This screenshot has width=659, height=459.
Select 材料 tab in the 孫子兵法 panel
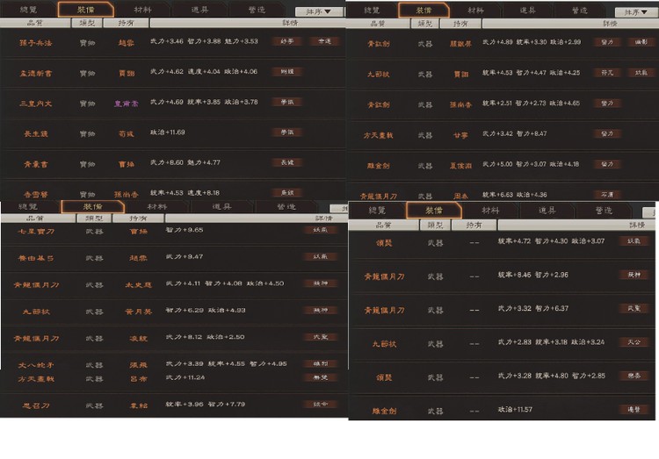click(x=142, y=10)
